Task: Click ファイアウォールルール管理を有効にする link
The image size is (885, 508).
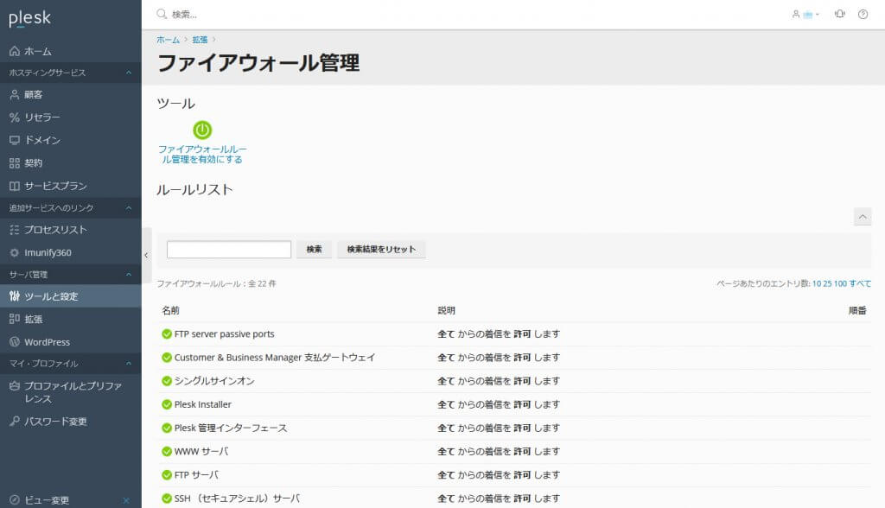Action: point(202,154)
